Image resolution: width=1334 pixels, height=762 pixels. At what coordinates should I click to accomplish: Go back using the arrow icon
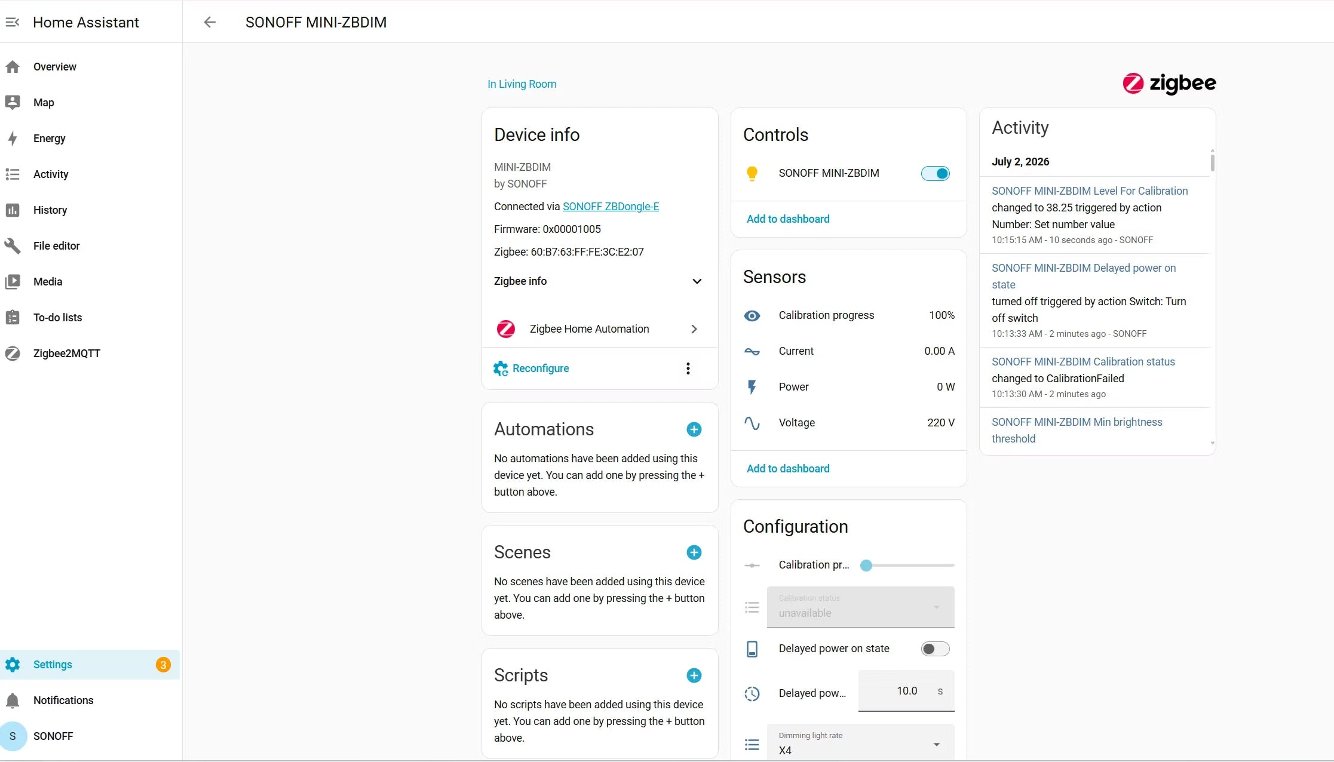[209, 22]
